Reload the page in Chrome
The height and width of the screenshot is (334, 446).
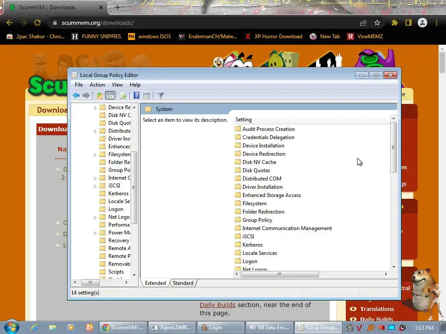[x=37, y=23]
